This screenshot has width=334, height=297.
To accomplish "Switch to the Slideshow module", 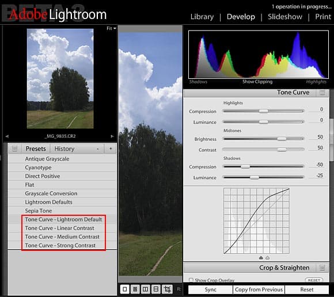I will [x=285, y=17].
